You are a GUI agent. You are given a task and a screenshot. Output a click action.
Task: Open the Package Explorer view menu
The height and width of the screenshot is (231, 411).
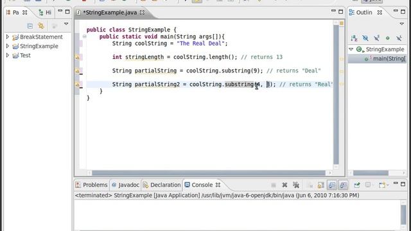pos(66,24)
